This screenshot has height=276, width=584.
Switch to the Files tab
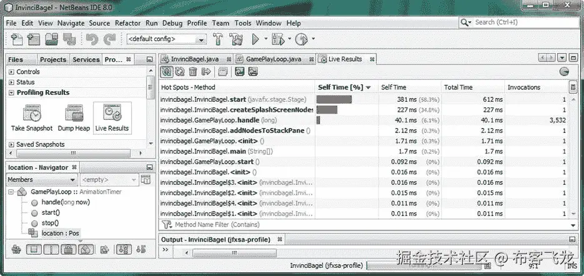pyautogui.click(x=16, y=59)
